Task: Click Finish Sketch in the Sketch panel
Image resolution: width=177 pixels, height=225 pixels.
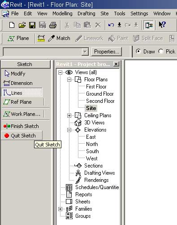Action: click(x=21, y=126)
